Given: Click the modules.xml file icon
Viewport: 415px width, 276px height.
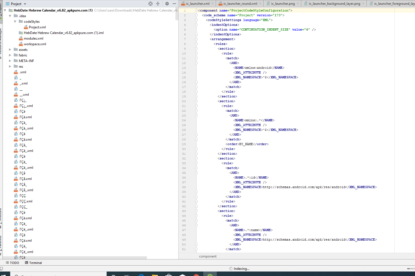Looking at the screenshot, I should pos(21,38).
